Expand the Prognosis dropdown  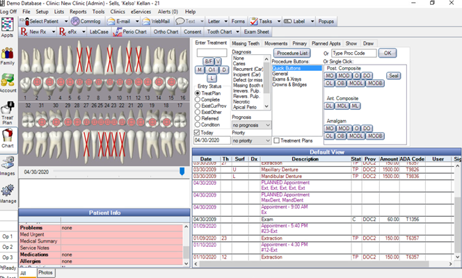click(268, 125)
